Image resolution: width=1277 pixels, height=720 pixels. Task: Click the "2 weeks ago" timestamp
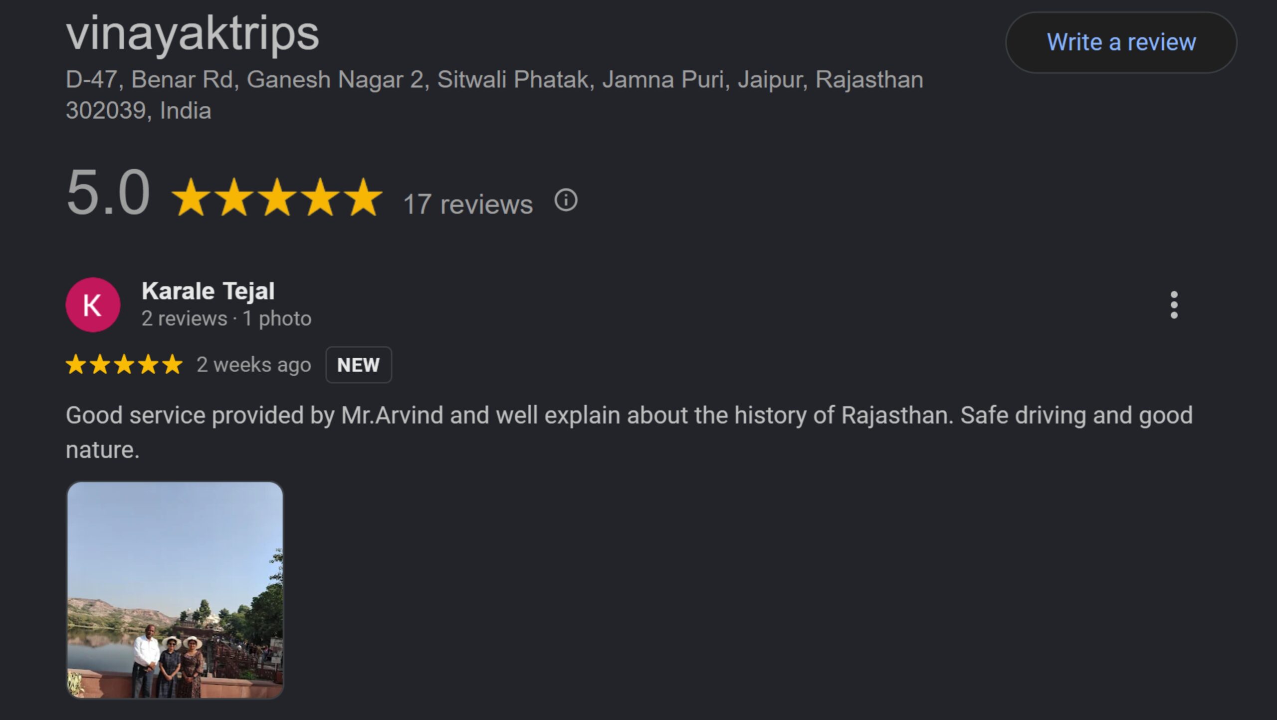click(x=253, y=365)
